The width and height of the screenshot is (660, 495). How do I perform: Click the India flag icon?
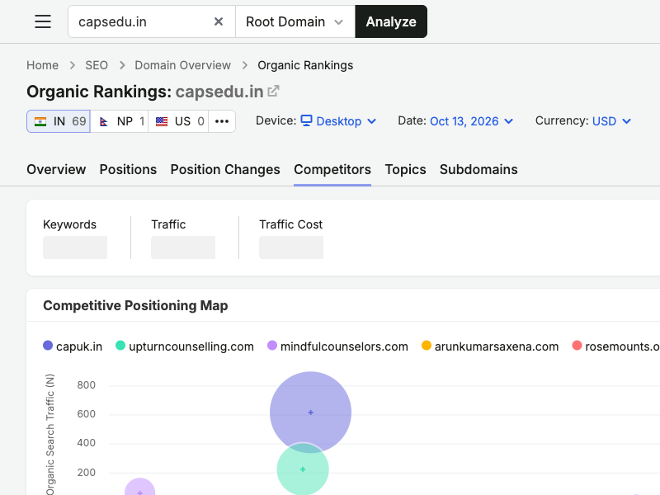pos(40,121)
